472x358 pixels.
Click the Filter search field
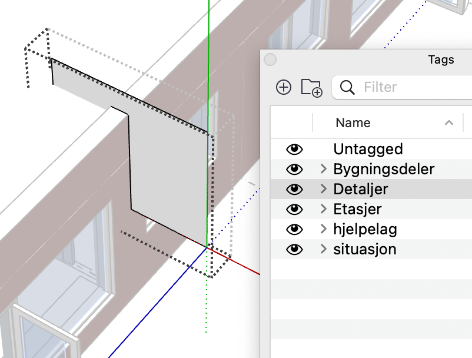click(402, 87)
